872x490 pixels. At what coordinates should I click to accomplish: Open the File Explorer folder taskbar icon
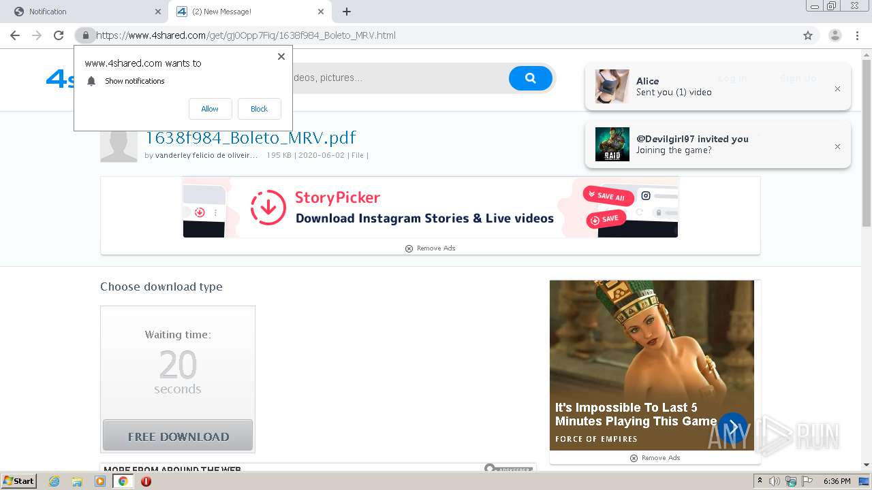[x=77, y=481]
